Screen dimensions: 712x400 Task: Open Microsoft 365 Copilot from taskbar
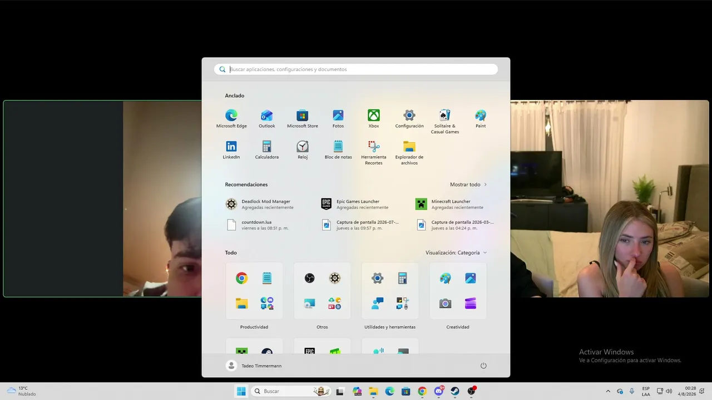(357, 391)
